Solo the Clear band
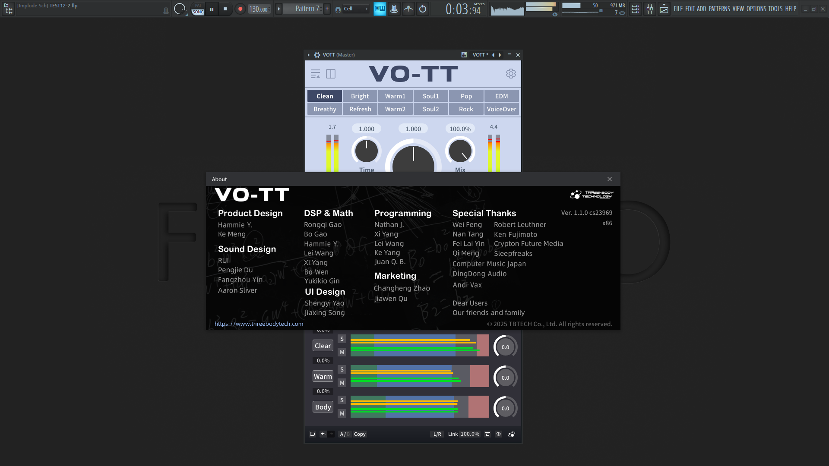 pyautogui.click(x=342, y=339)
